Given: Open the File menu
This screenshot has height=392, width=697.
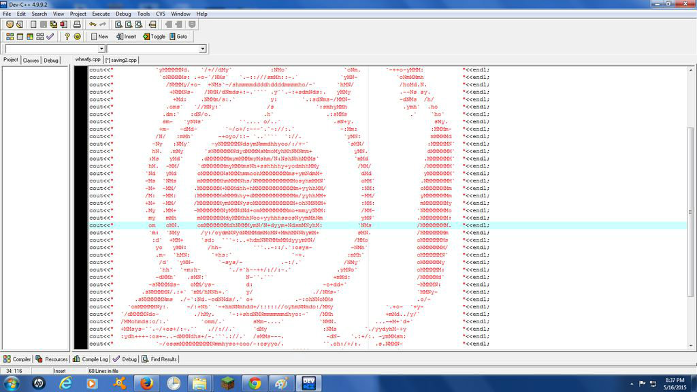Looking at the screenshot, I should point(7,14).
